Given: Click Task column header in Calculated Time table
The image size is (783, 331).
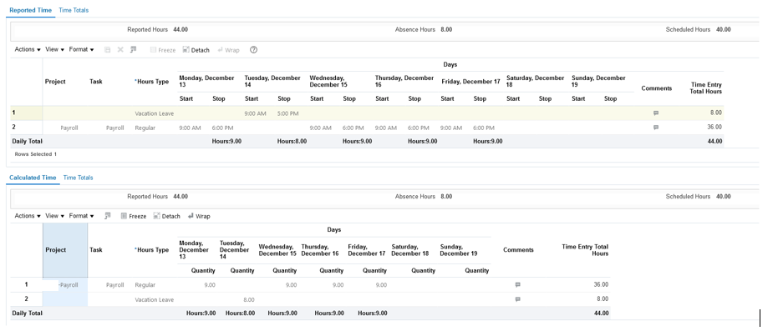Looking at the screenshot, I should coord(96,250).
